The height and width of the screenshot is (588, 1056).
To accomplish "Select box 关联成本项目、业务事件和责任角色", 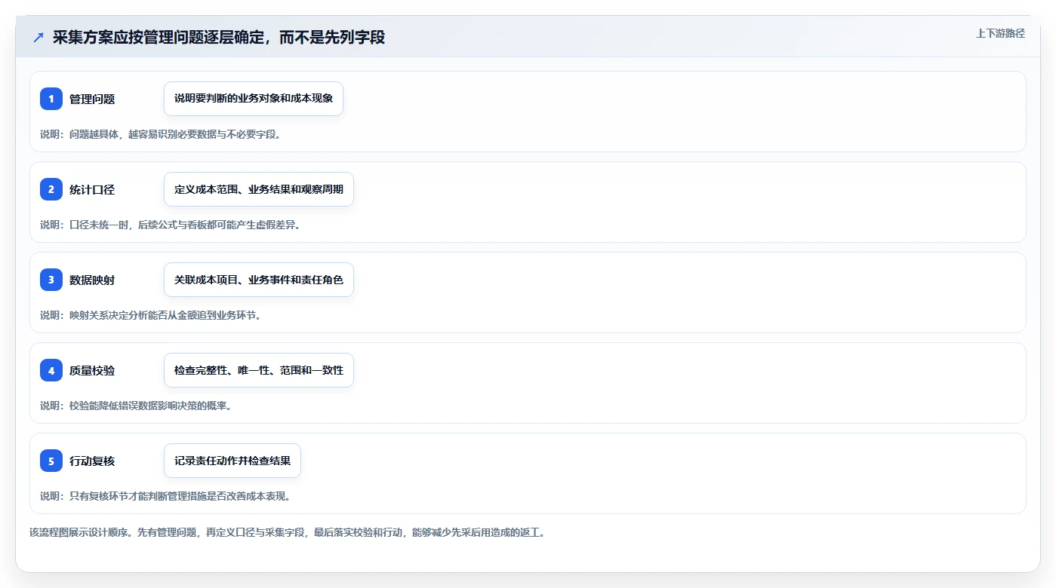I will tap(259, 280).
